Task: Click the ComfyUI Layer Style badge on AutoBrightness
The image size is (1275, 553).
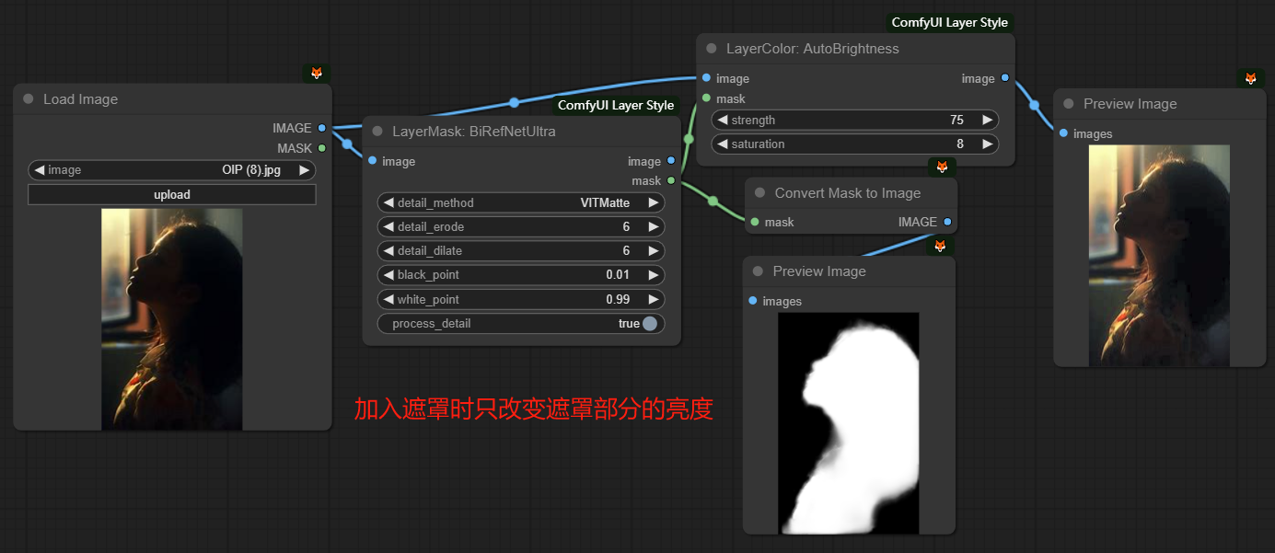Action: [x=949, y=22]
